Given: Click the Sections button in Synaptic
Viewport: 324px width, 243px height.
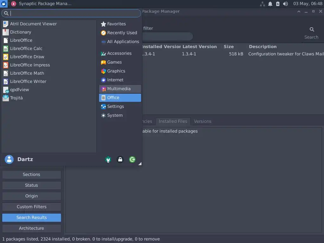Looking at the screenshot, I should pos(32,175).
